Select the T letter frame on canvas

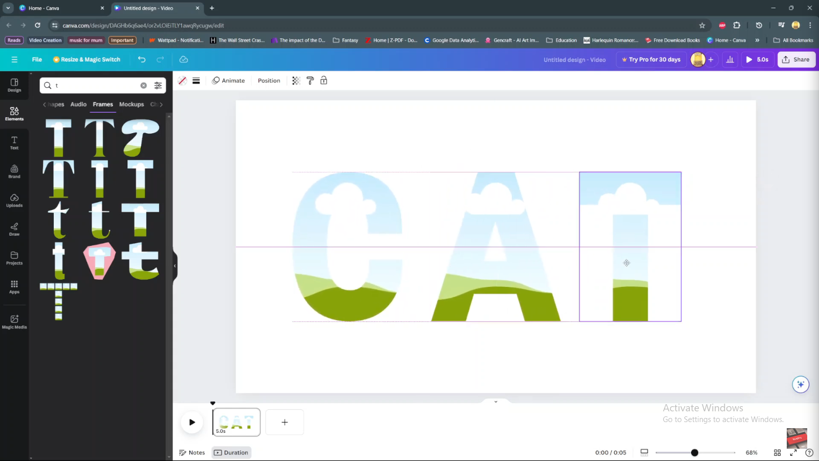(630, 247)
